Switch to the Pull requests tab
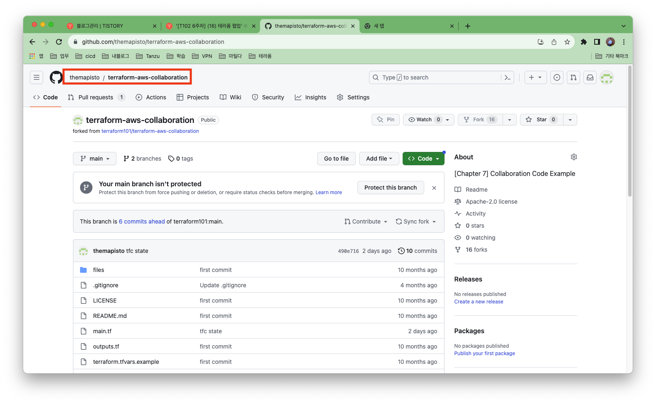The width and height of the screenshot is (656, 404). pos(96,97)
